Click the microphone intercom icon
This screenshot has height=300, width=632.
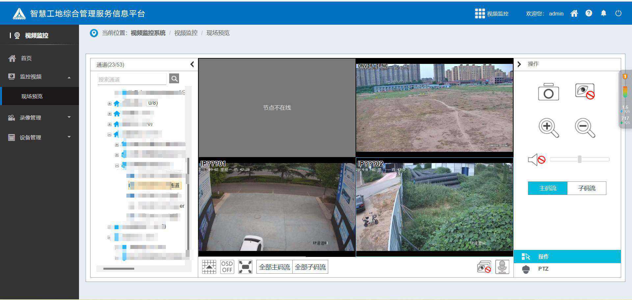pos(502,267)
